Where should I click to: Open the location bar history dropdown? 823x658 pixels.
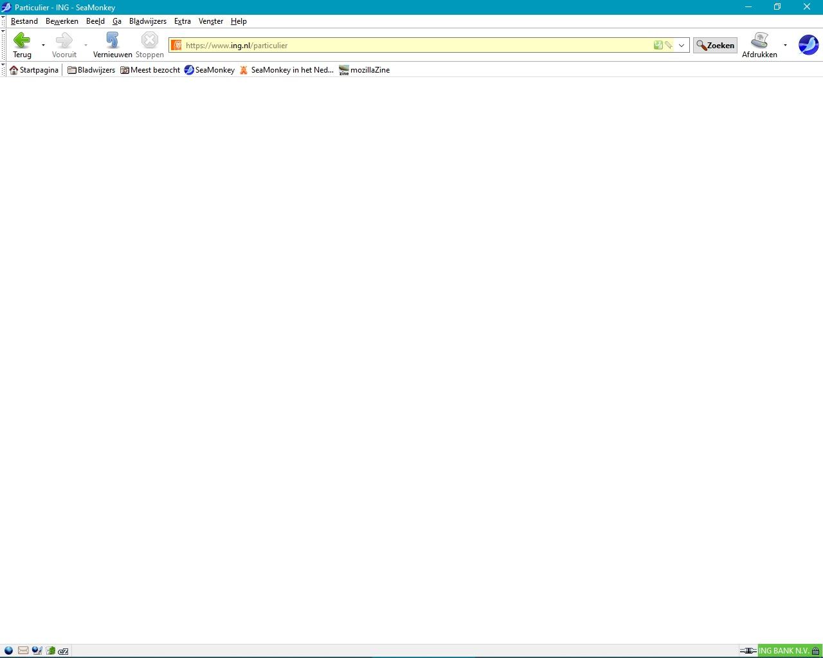click(681, 45)
